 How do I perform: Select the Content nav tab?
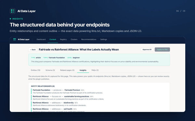point(53,39)
